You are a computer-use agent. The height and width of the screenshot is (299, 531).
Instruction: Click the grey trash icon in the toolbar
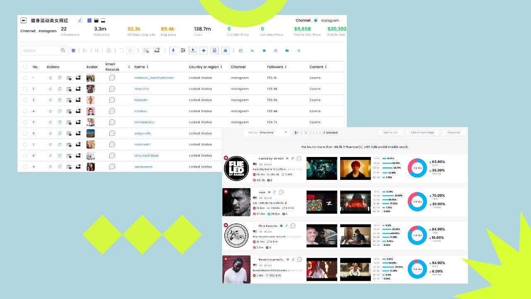click(130, 51)
